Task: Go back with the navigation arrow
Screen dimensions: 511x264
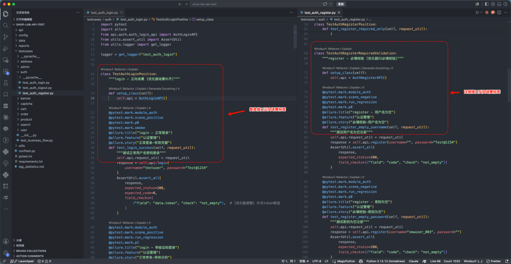Action: tap(180, 4)
